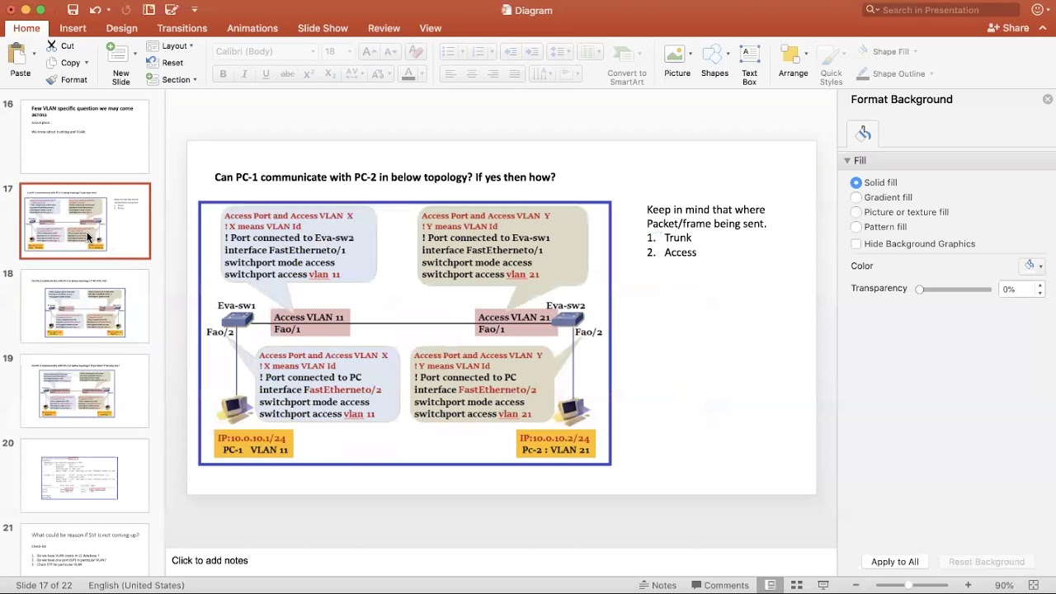Open the Arrange options
The image size is (1056, 594).
(x=793, y=62)
